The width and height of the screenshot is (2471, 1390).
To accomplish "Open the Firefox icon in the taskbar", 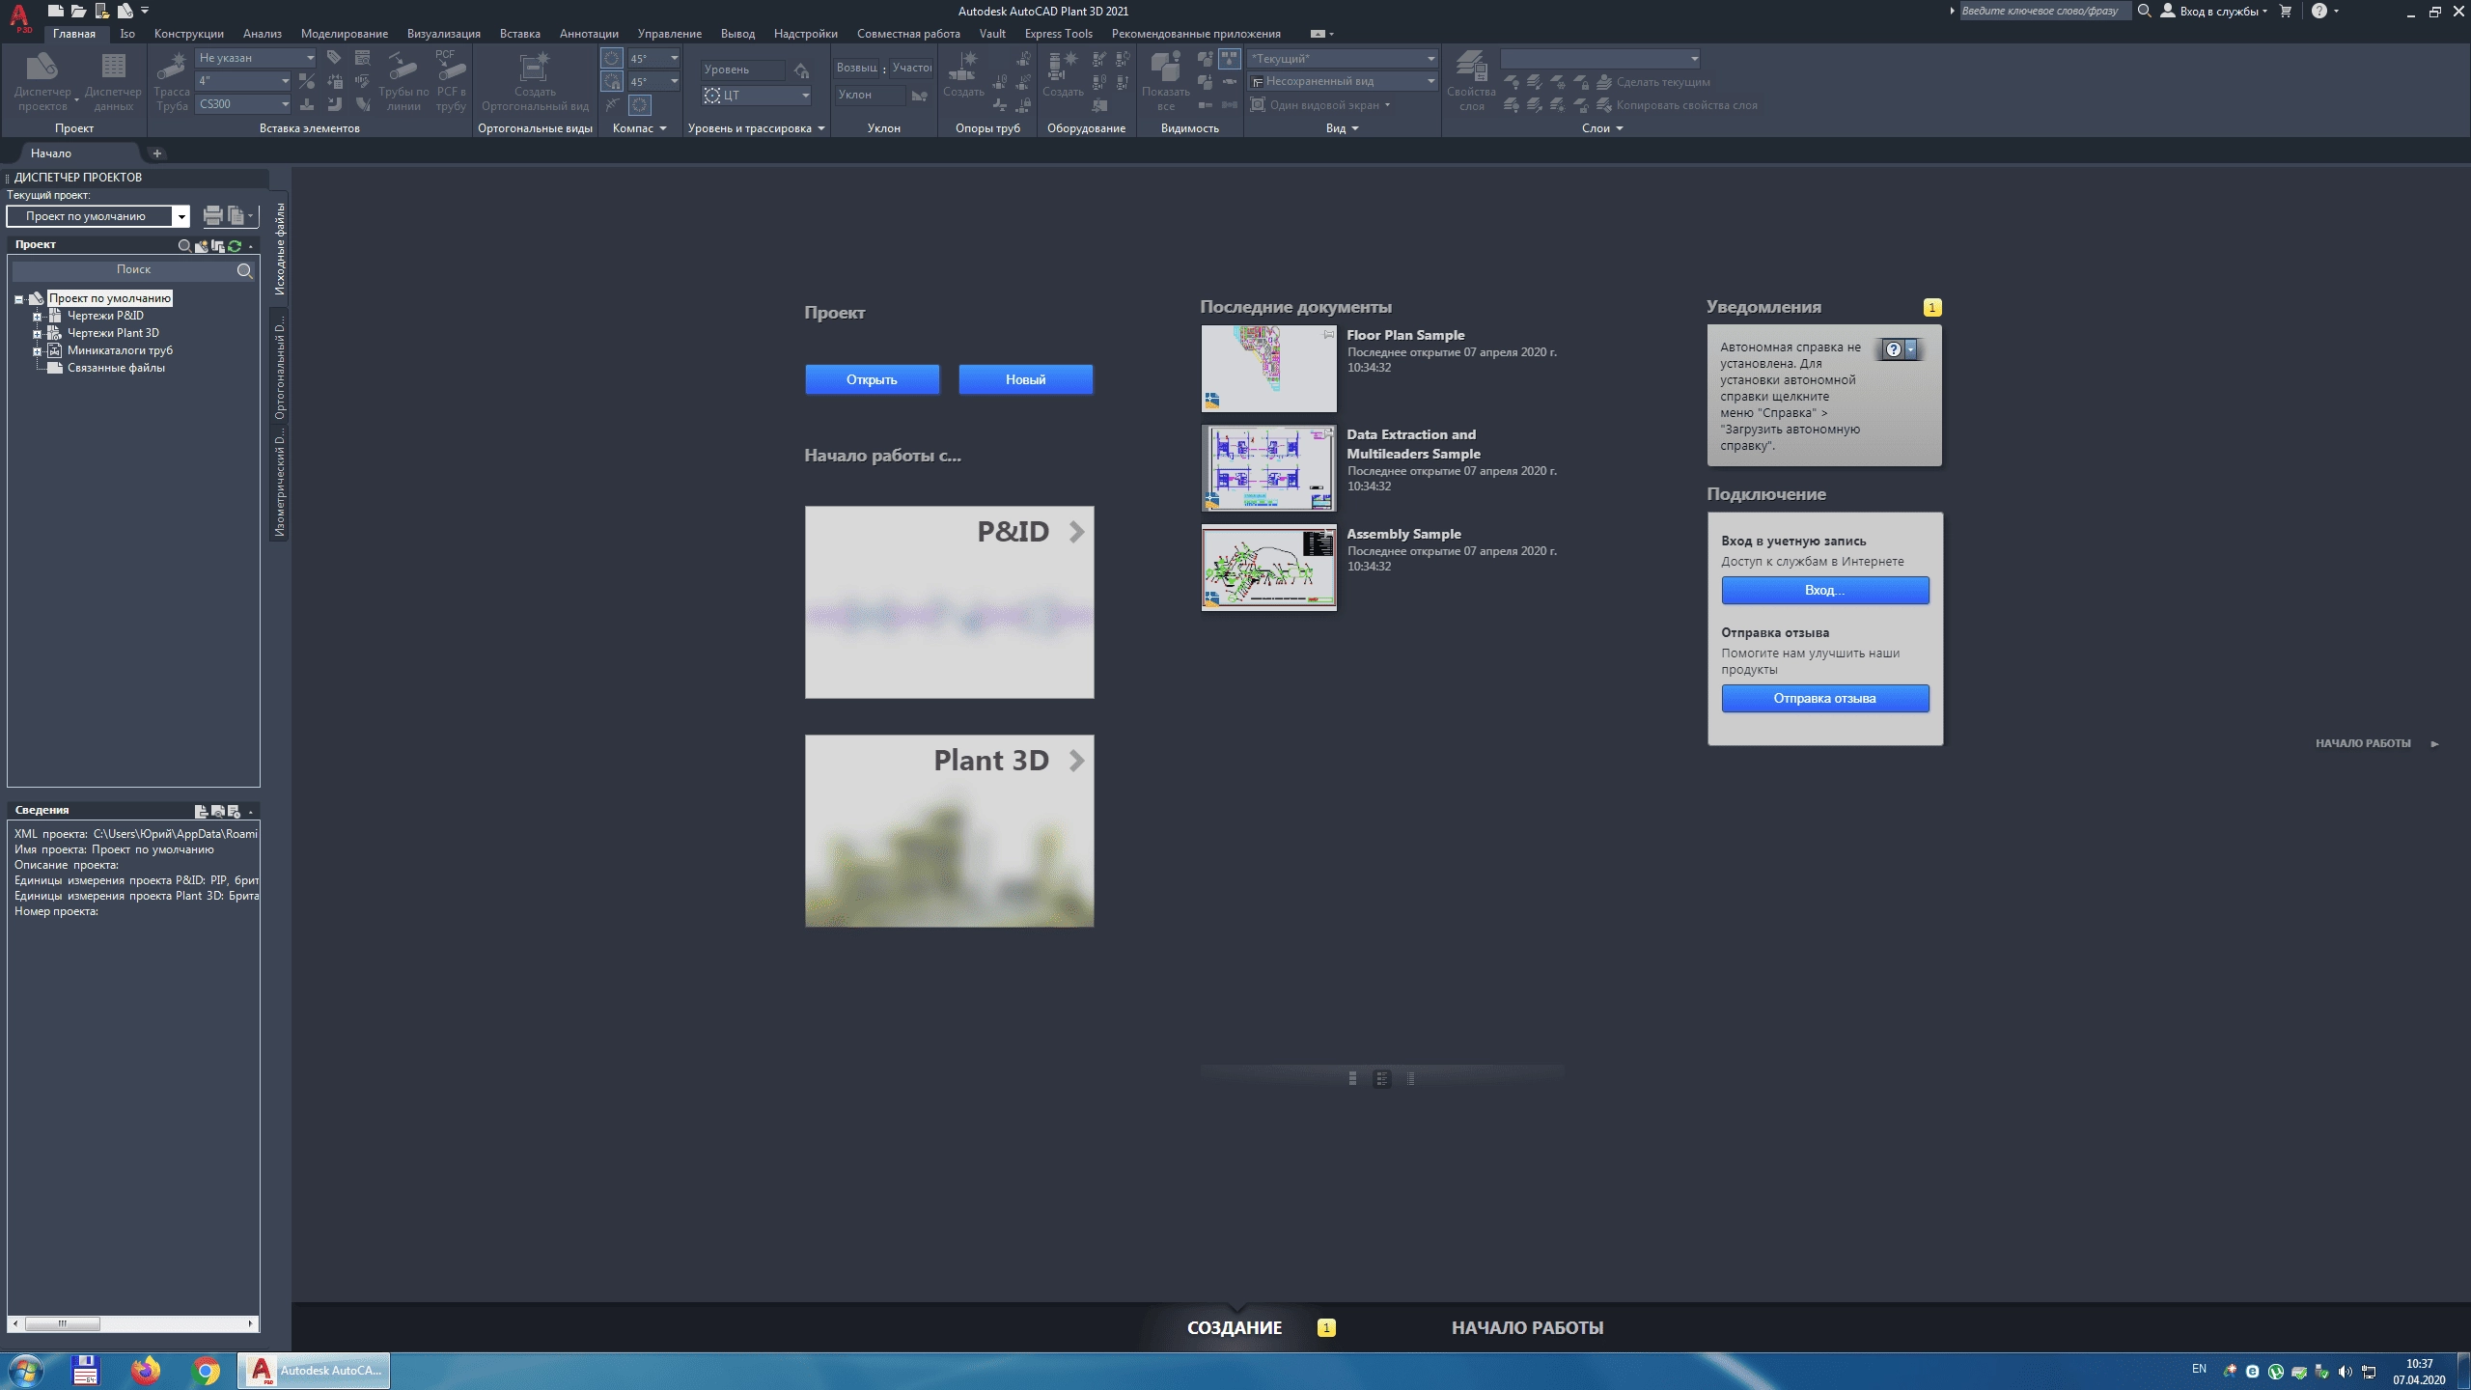I will (x=147, y=1370).
